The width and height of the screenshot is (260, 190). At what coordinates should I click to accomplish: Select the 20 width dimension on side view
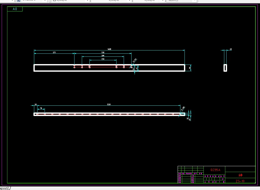click(231, 49)
